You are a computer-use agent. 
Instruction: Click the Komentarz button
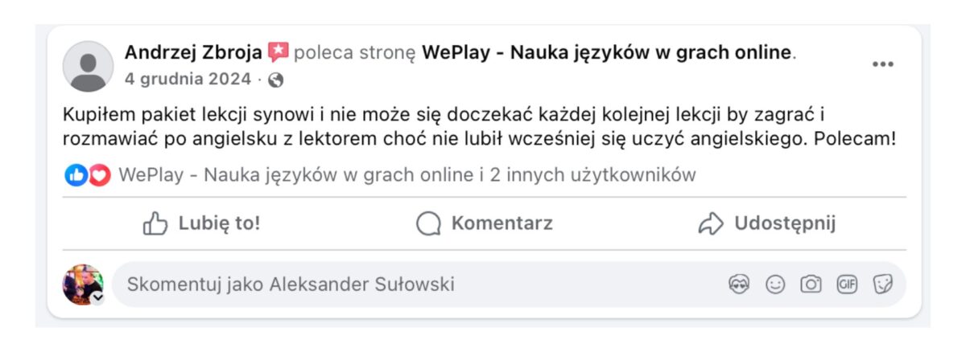click(485, 223)
